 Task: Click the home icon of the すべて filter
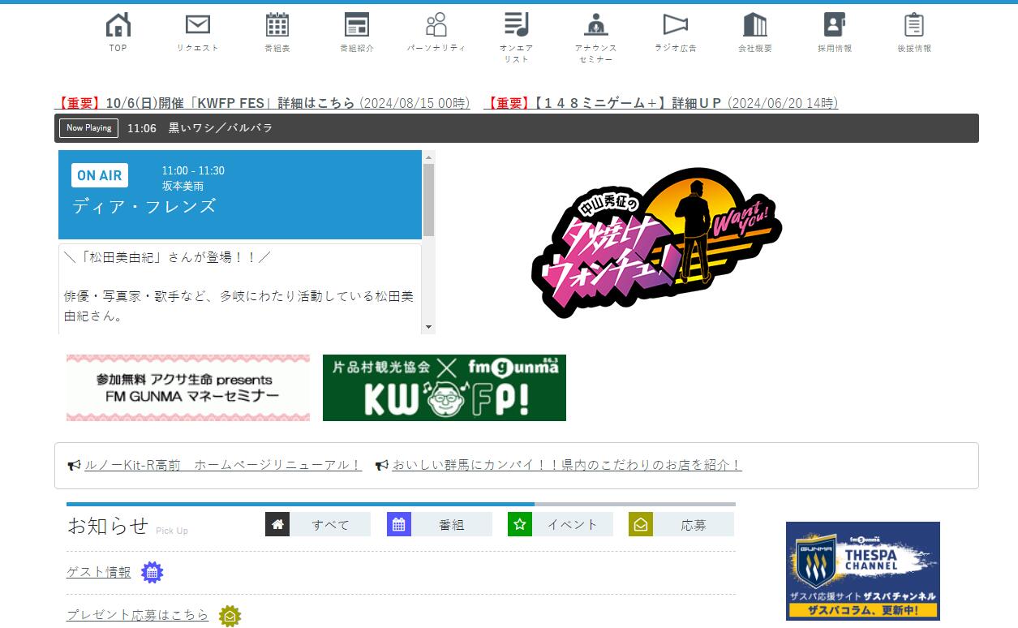(277, 524)
